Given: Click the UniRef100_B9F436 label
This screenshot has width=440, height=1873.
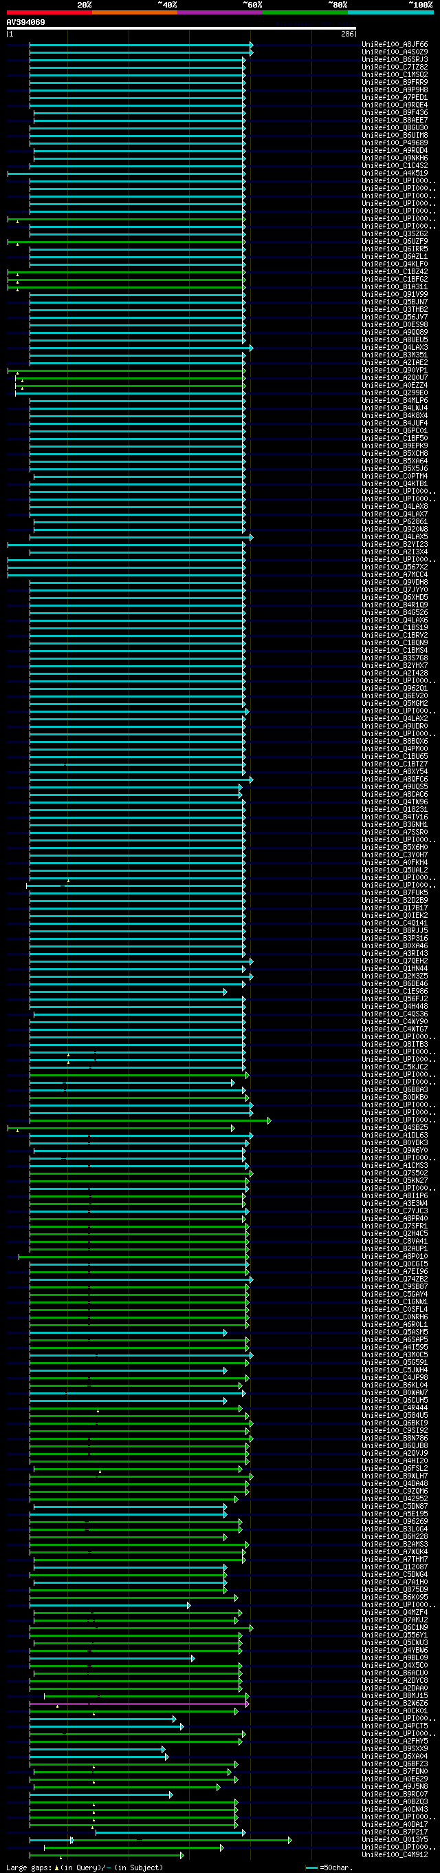Looking at the screenshot, I should coord(395,113).
